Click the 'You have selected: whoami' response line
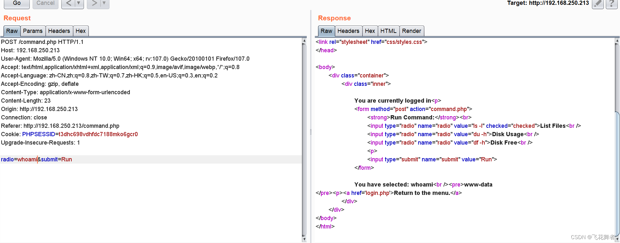The image size is (620, 243). click(423, 185)
